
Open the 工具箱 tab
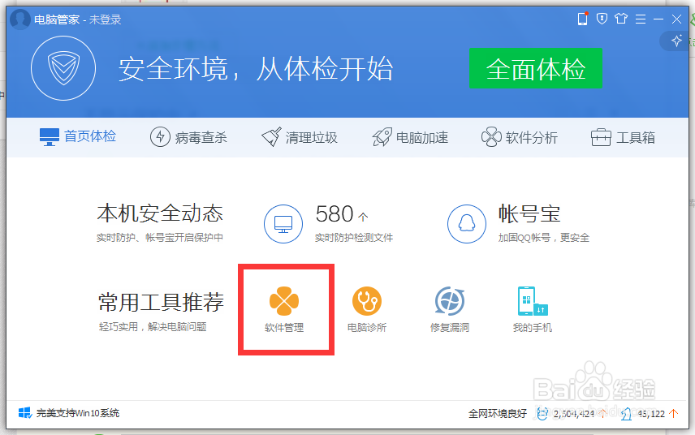[x=623, y=137]
